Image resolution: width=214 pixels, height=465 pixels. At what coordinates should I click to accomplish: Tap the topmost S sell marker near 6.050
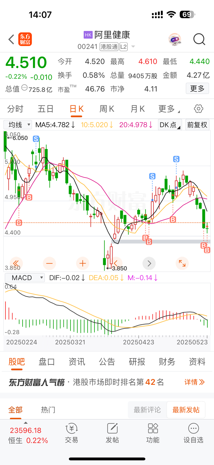click(x=36, y=139)
